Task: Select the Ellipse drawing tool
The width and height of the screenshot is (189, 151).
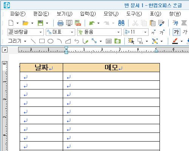Action: [50, 41]
